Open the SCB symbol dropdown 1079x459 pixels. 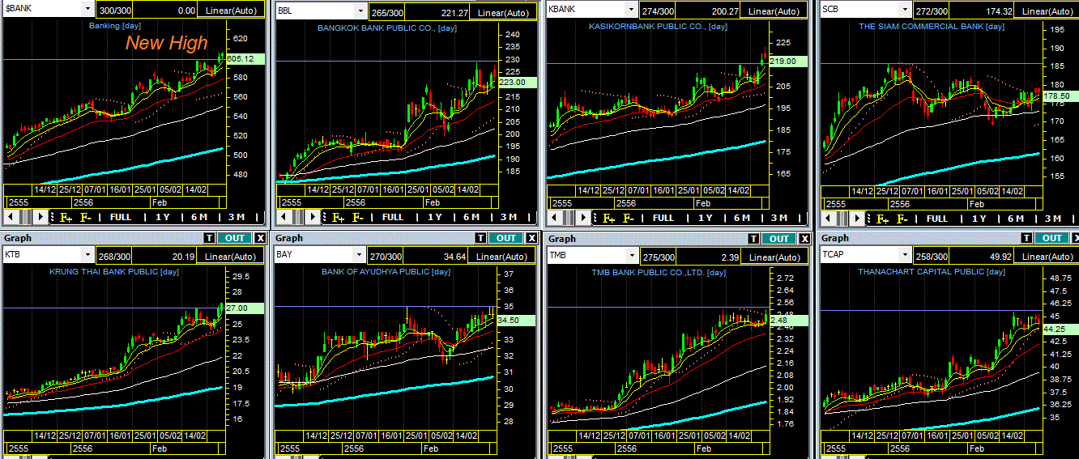pos(906,9)
